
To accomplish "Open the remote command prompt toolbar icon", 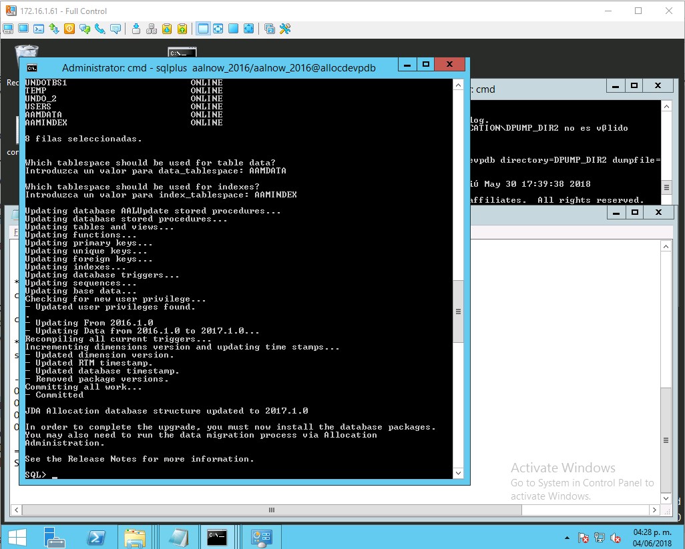I will (39, 29).
